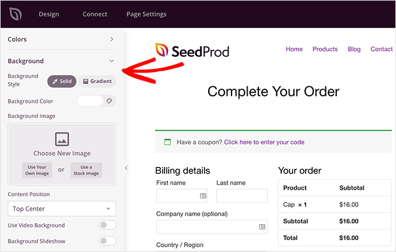Click the Use a Stock Image button
Viewport: 396px width, 252px height.
point(86,170)
